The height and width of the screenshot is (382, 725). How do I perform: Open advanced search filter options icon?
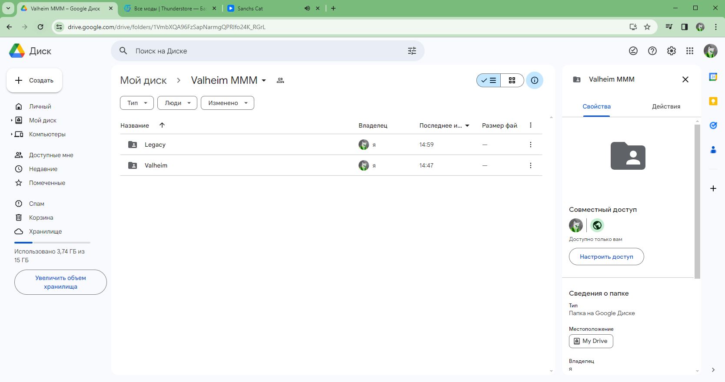tap(412, 51)
